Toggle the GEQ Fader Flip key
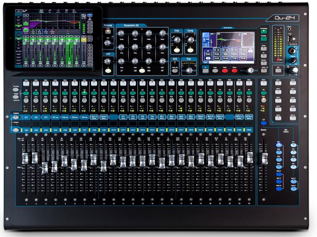The image size is (317, 237). 175,71
